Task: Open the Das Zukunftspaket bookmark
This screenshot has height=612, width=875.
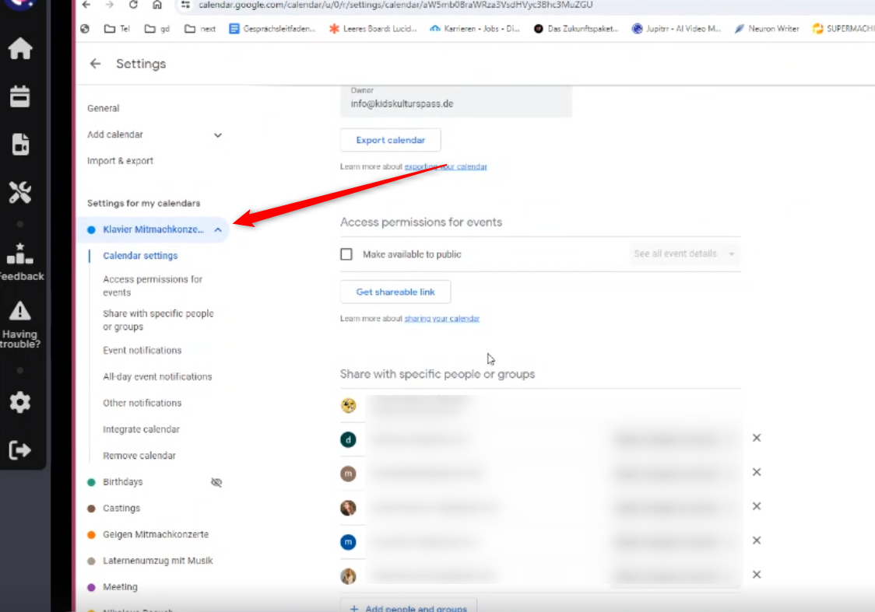Action: tap(576, 29)
